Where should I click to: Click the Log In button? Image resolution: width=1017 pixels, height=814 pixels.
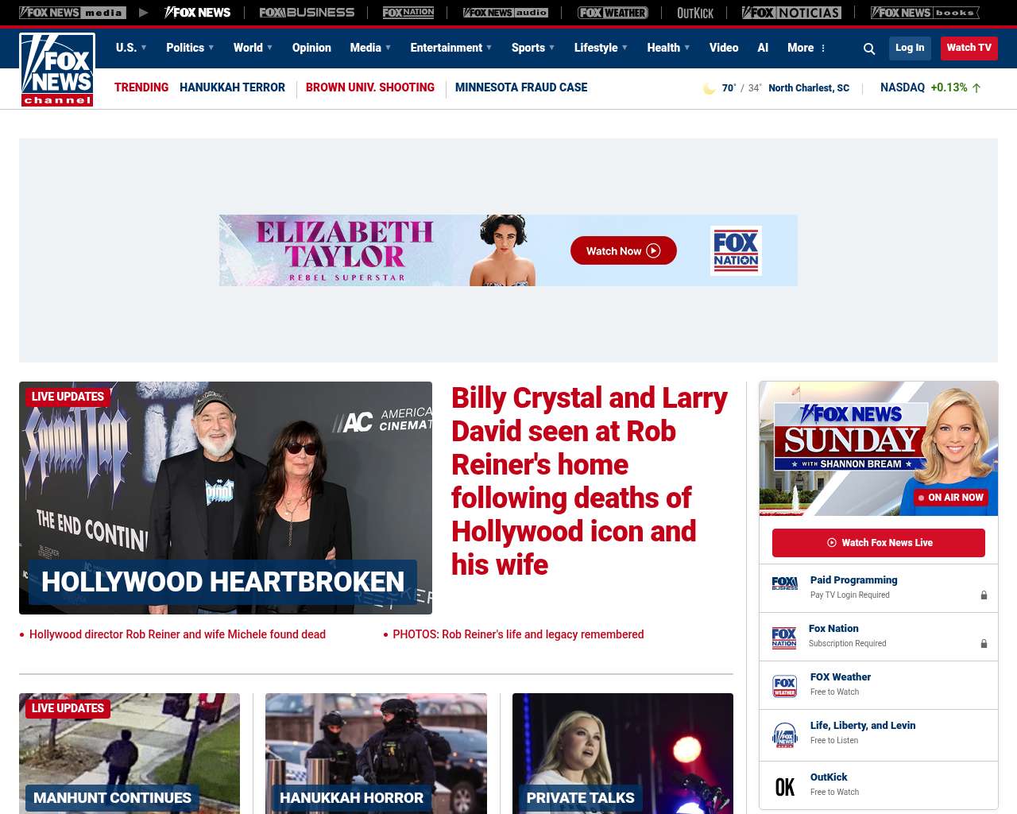[910, 48]
